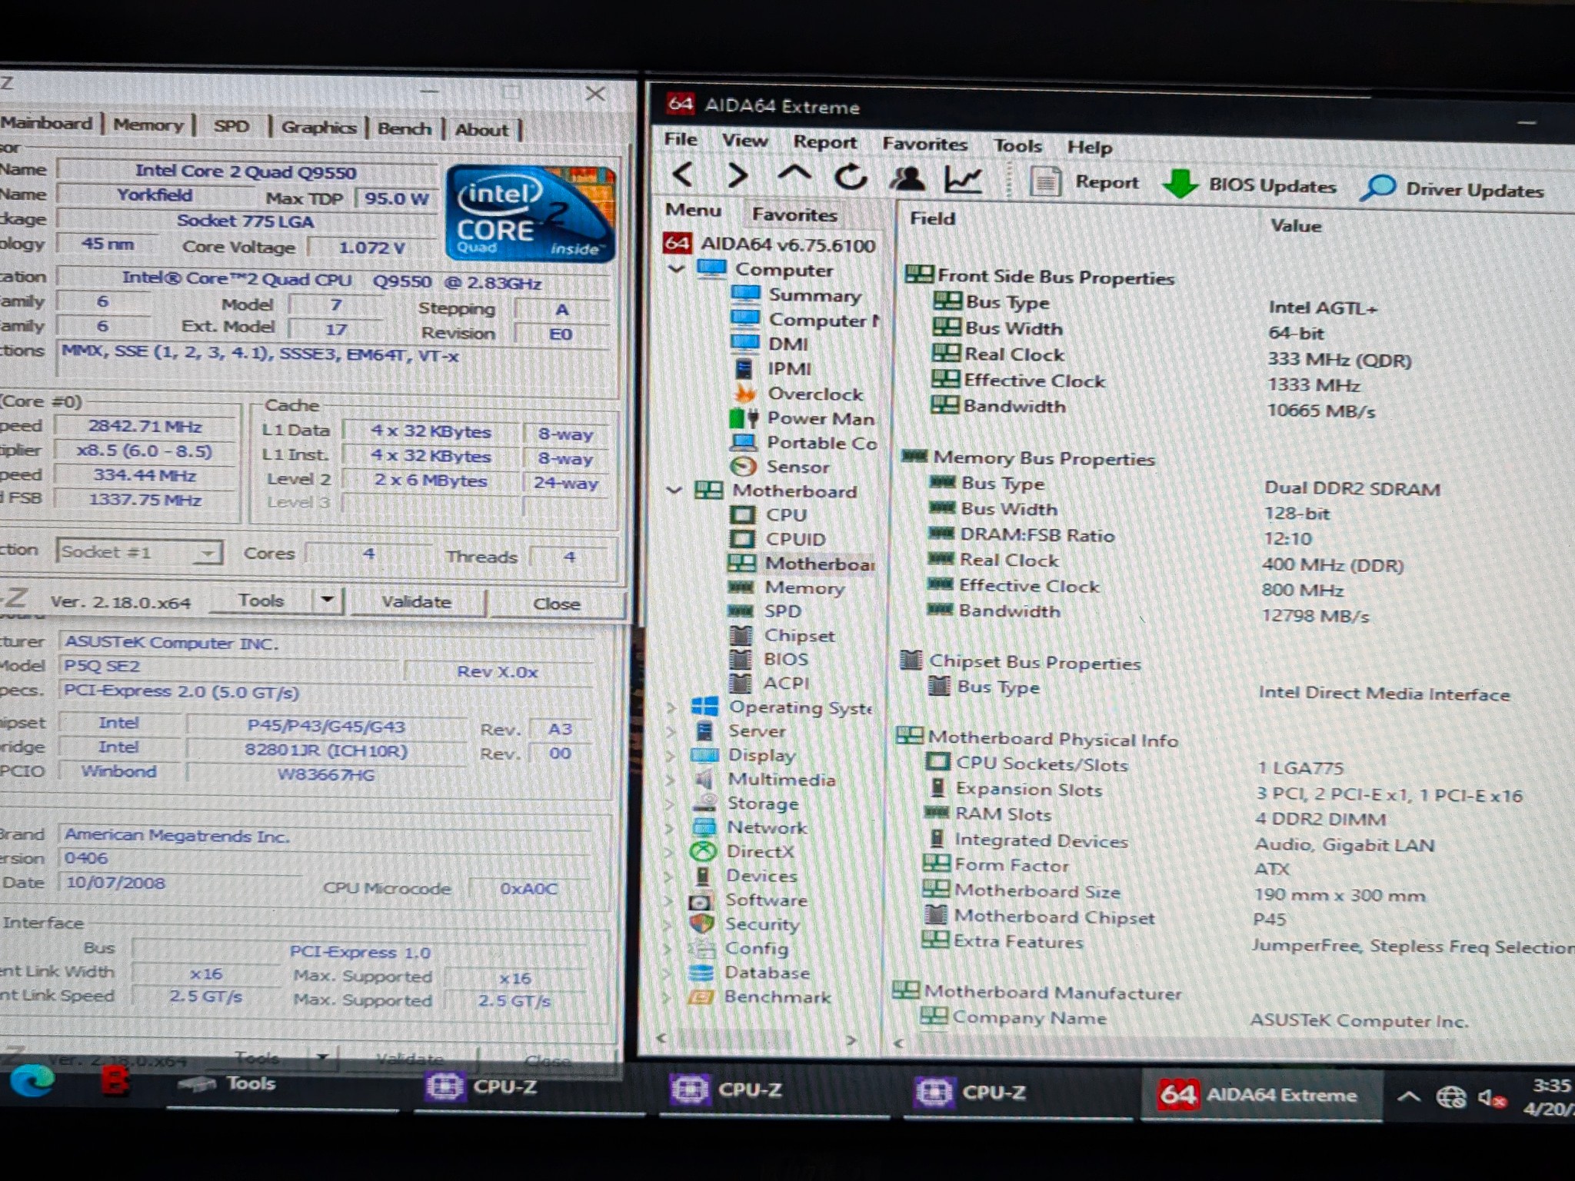Collapse the Motherboard tree node
Viewport: 1575px width, 1181px height.
(674, 490)
